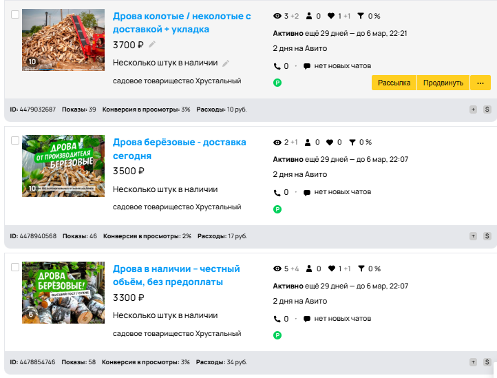
Task: Open the three-dots more actions menu
Action: (480, 83)
